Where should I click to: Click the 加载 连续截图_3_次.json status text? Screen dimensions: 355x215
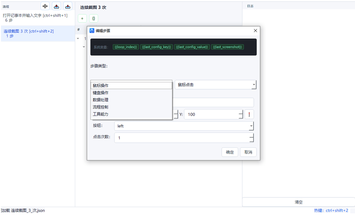tap(23, 210)
